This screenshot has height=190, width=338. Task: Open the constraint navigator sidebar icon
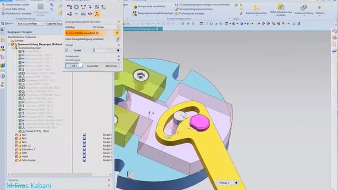coord(3,48)
